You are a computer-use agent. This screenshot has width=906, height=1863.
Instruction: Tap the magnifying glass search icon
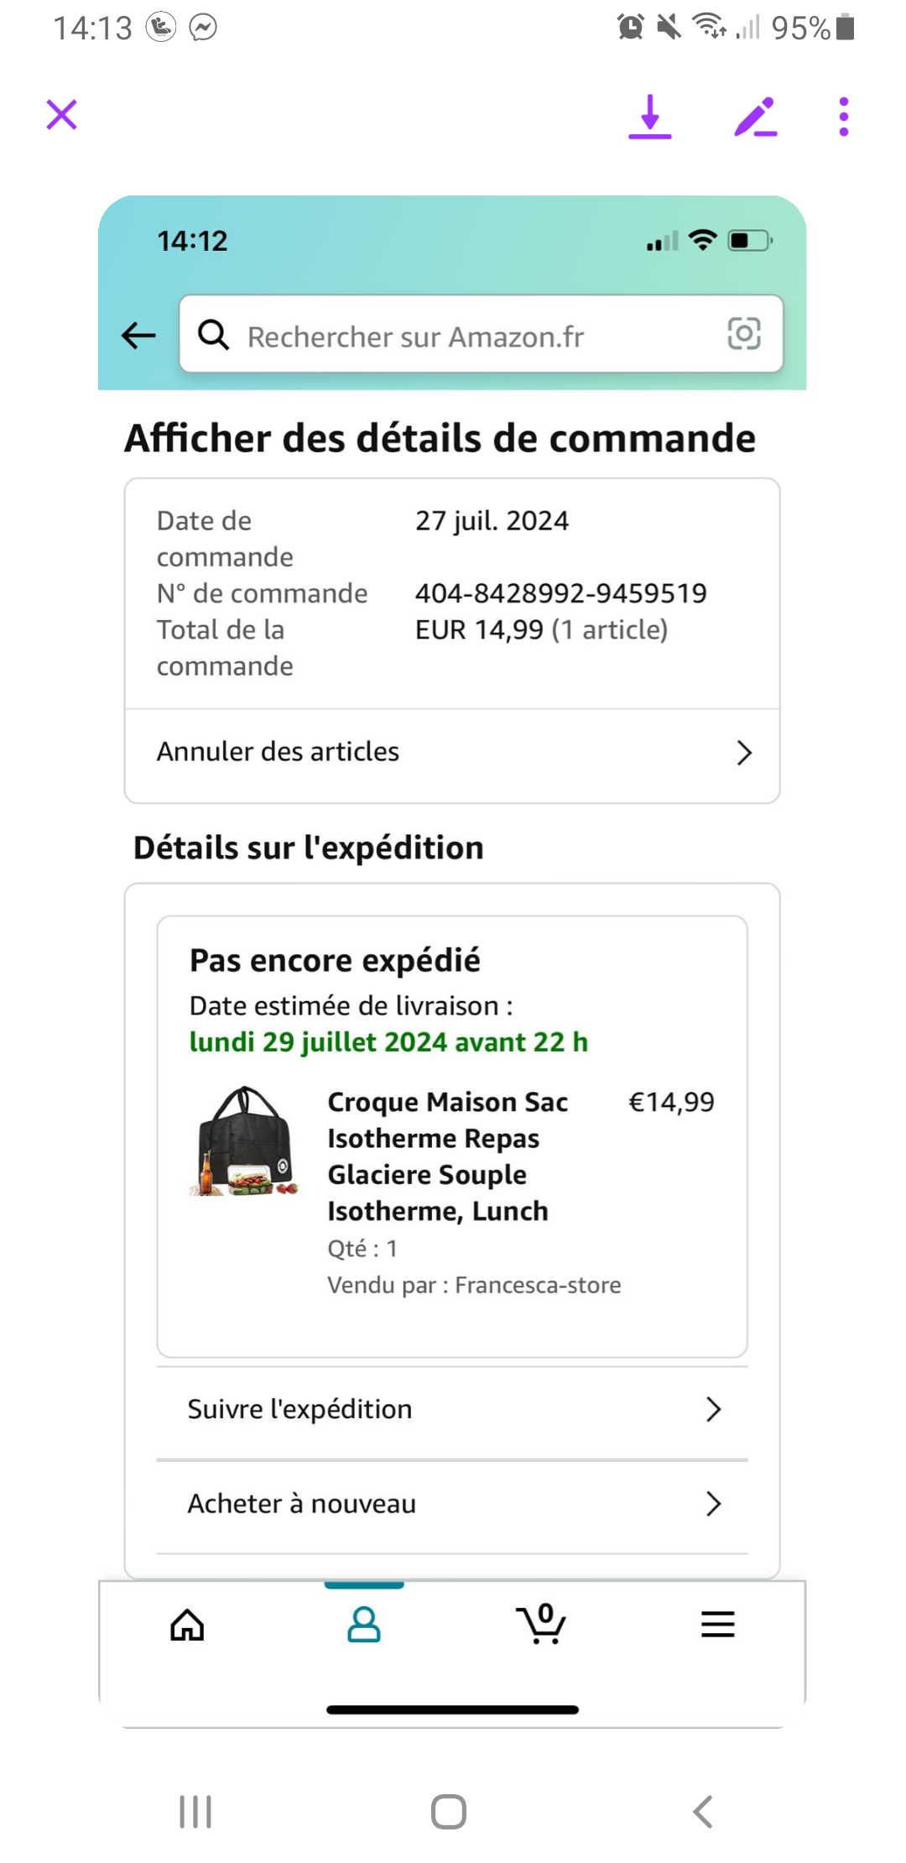click(x=213, y=335)
